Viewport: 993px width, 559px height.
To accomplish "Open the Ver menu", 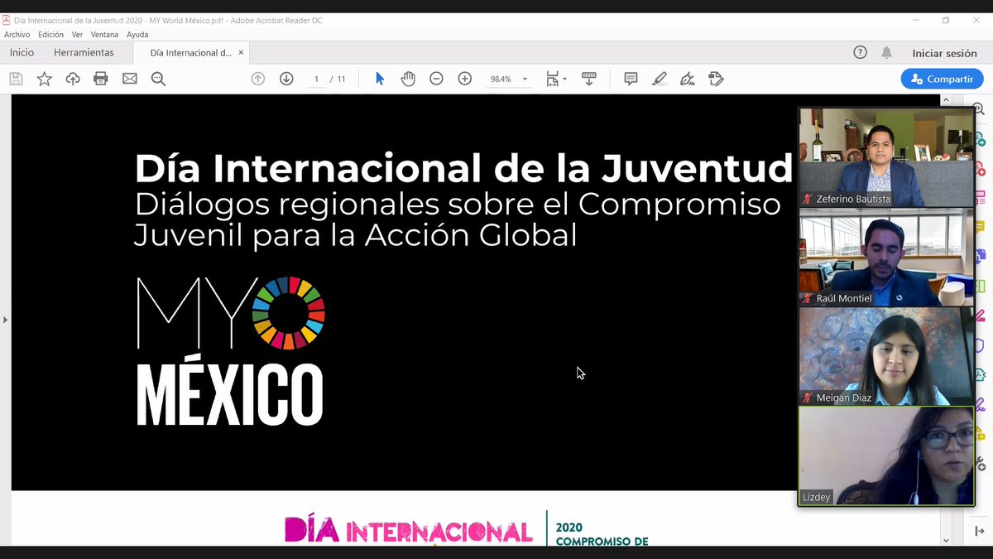I will click(77, 35).
